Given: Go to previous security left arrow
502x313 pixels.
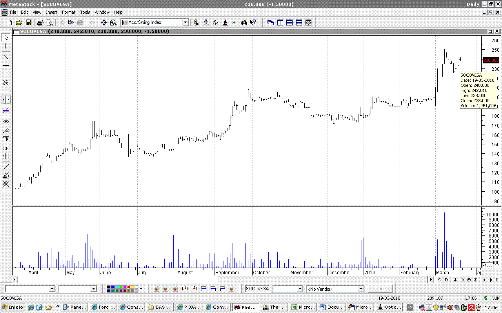Looking at the screenshot, I should [x=485, y=280].
